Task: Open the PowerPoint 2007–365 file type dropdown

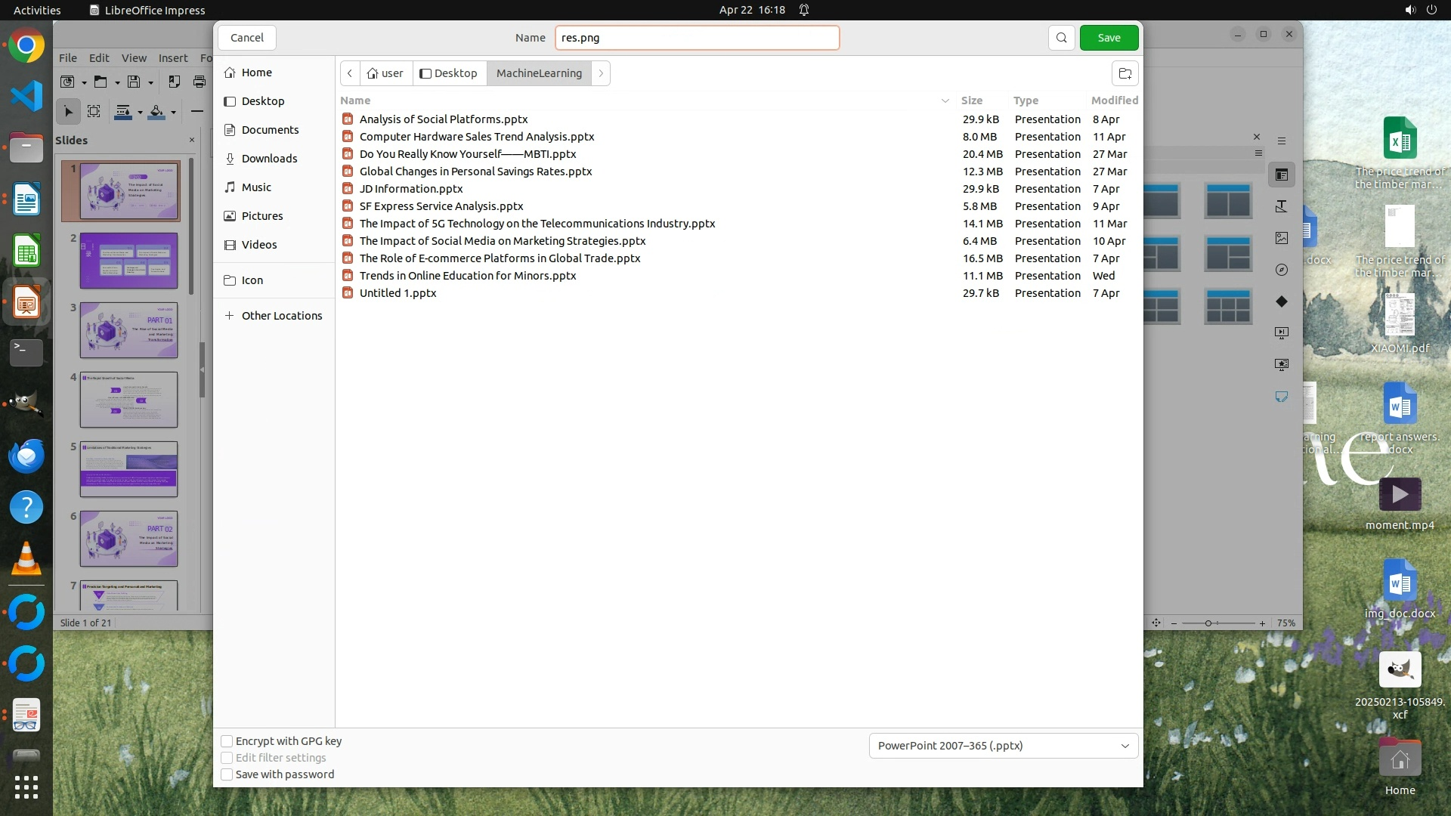Action: coord(1003,746)
